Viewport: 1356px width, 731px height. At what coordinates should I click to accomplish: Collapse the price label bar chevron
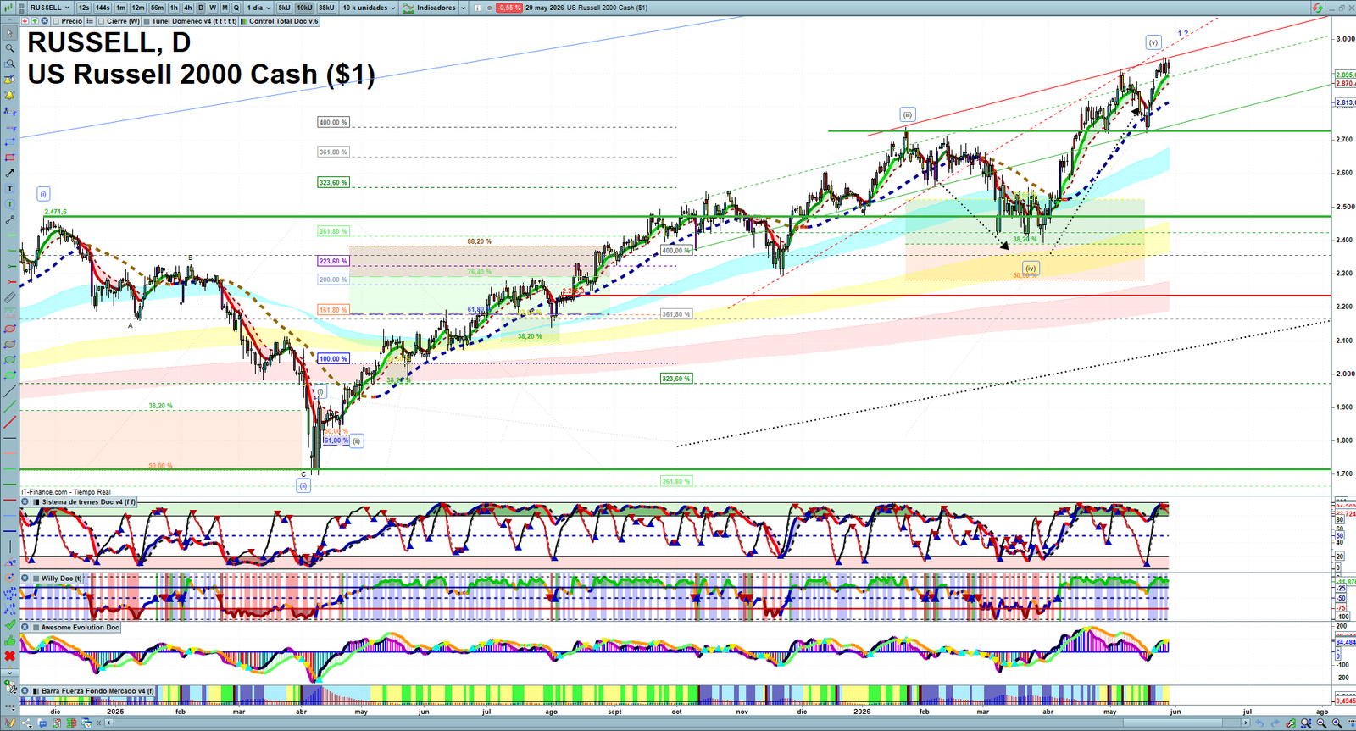coord(10,20)
